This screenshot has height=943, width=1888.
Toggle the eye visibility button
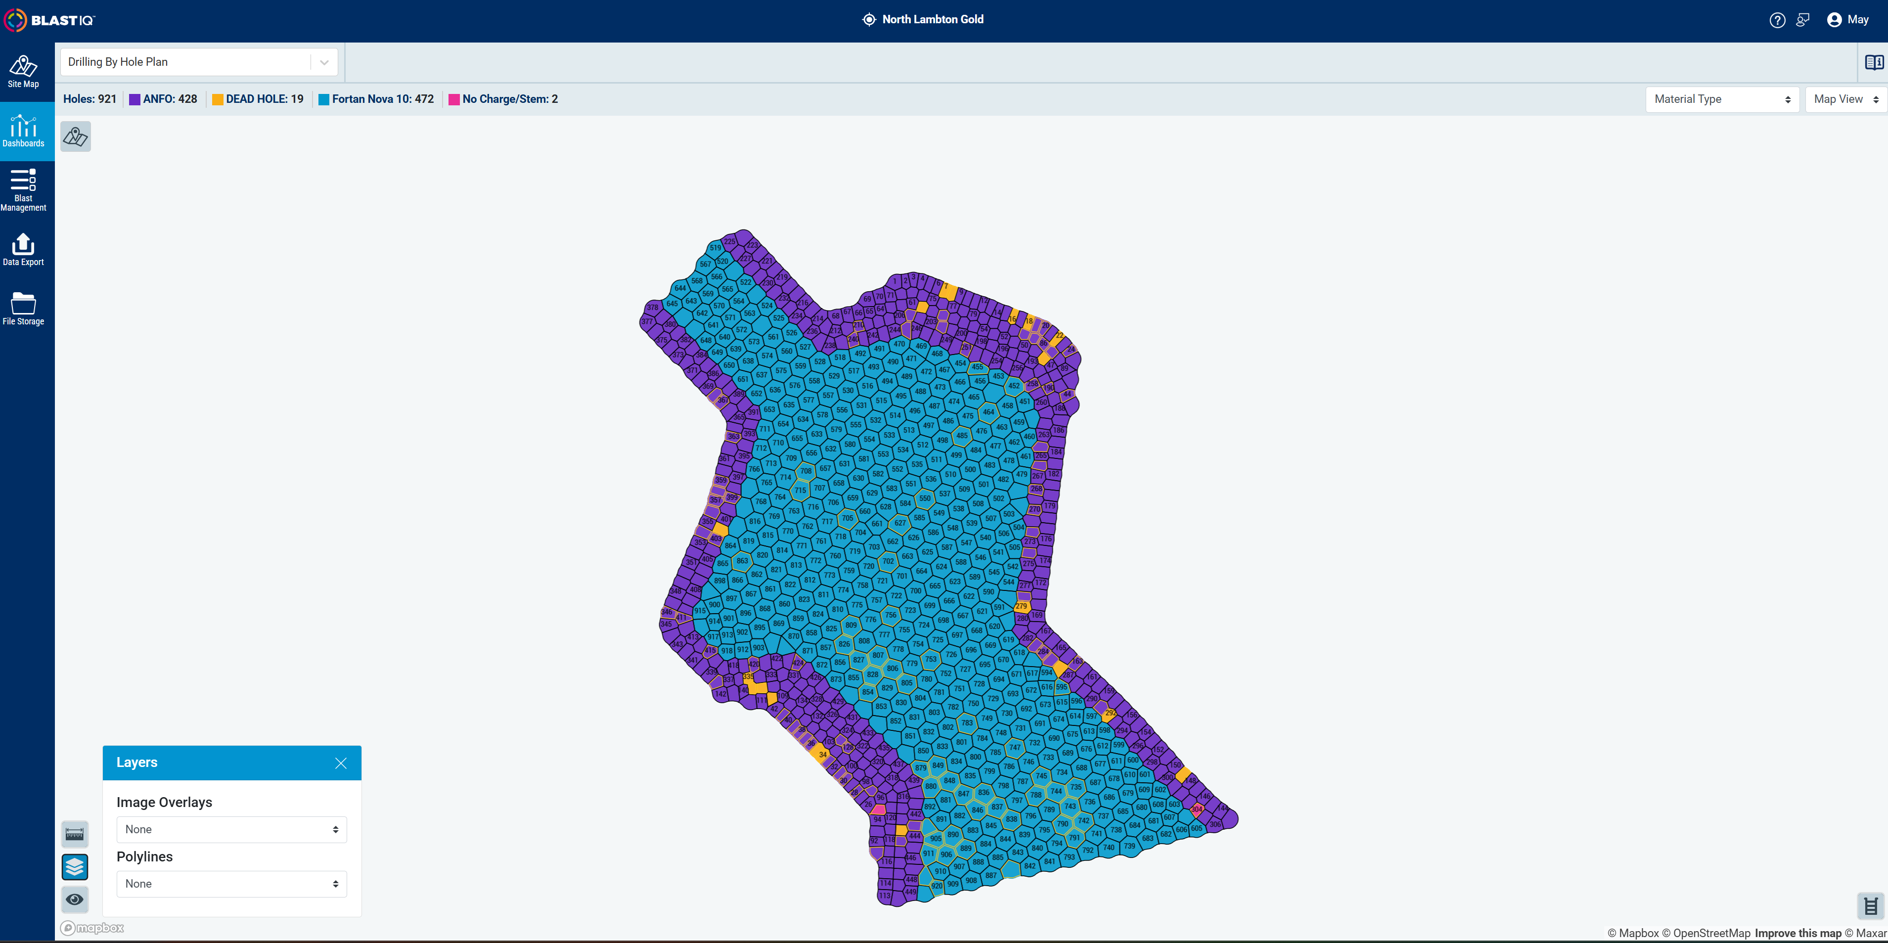[75, 899]
